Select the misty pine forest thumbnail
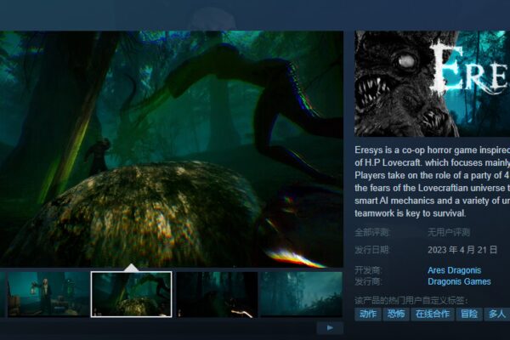 (x=302, y=294)
